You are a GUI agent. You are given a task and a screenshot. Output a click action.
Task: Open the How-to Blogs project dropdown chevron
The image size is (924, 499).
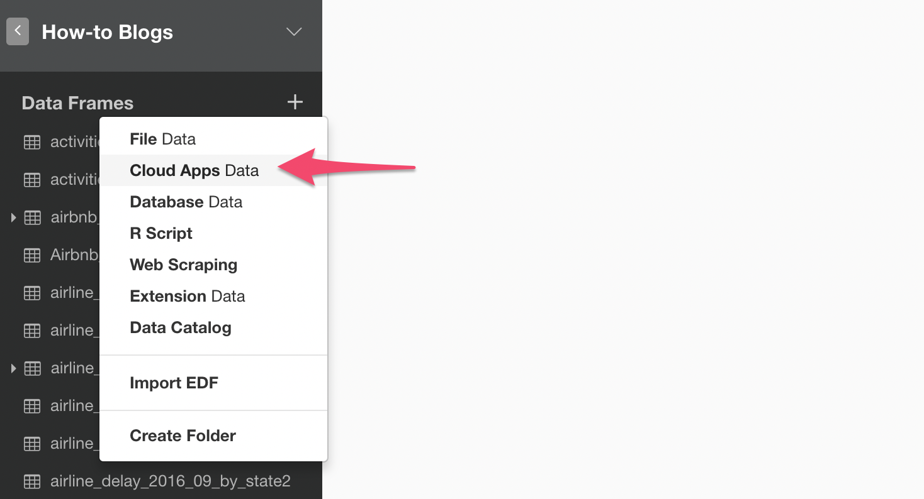coord(294,31)
